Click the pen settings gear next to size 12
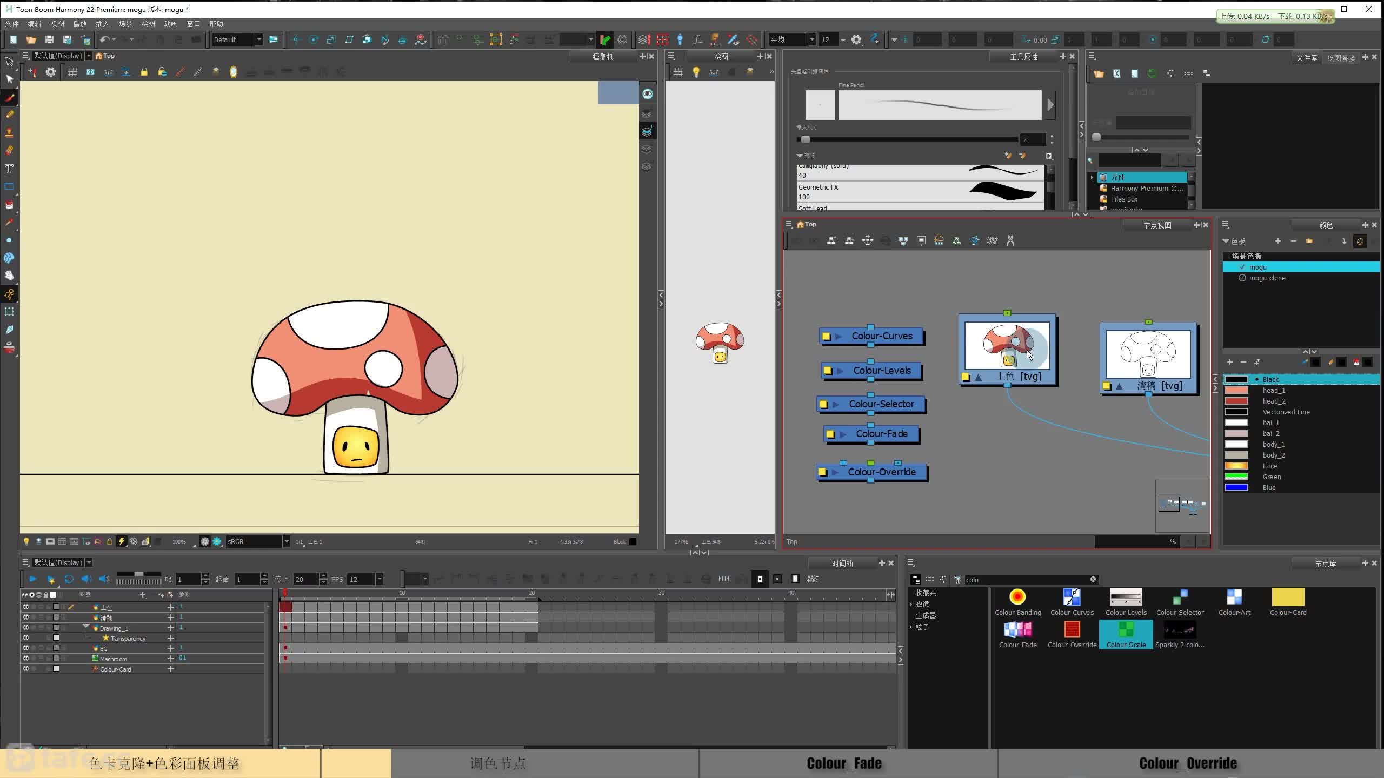1384x778 pixels. pyautogui.click(x=856, y=39)
